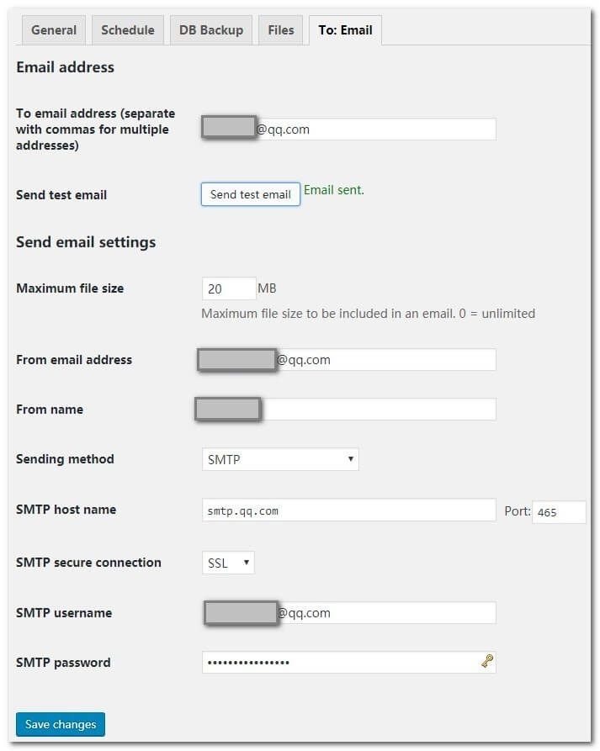This screenshot has width=600, height=751.
Task: Edit the SMTP host name field
Action: (348, 510)
